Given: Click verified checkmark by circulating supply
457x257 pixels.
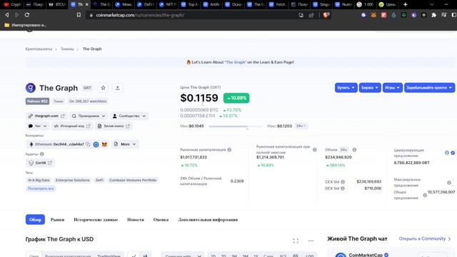Looking at the screenshot, I should (x=453, y=153).
